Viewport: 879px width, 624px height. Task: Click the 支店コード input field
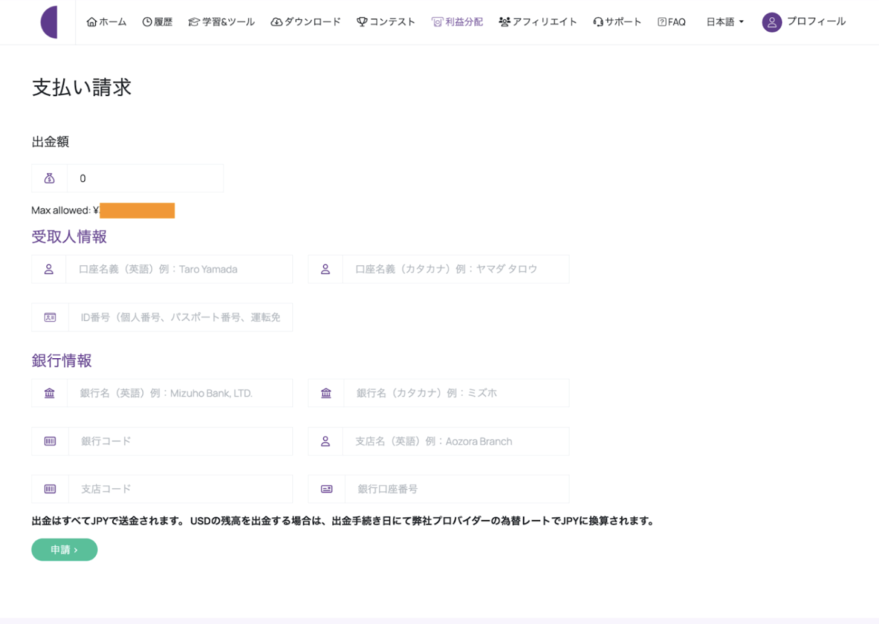[x=179, y=489]
